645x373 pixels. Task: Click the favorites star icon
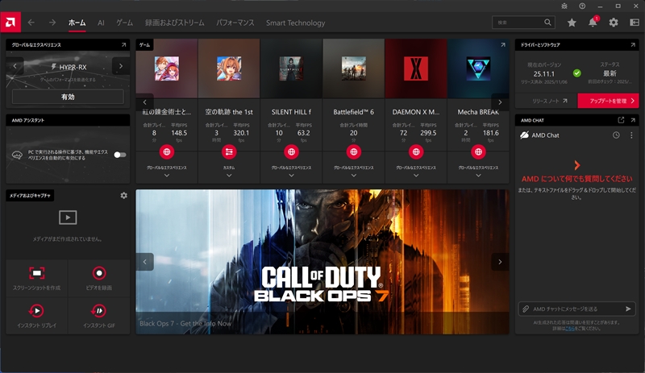(572, 23)
